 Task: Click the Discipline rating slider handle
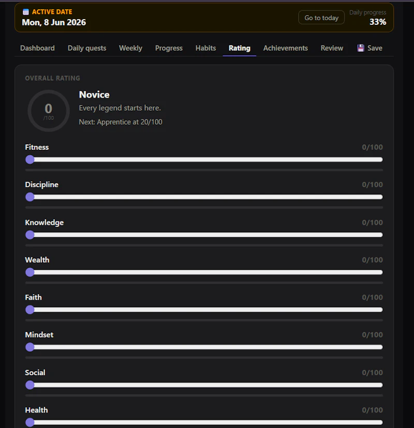(30, 197)
